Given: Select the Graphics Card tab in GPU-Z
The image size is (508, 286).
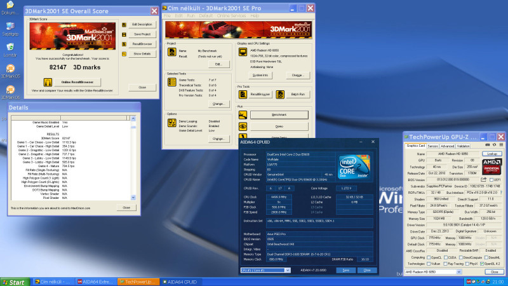Looking at the screenshot, I should pos(416,146).
